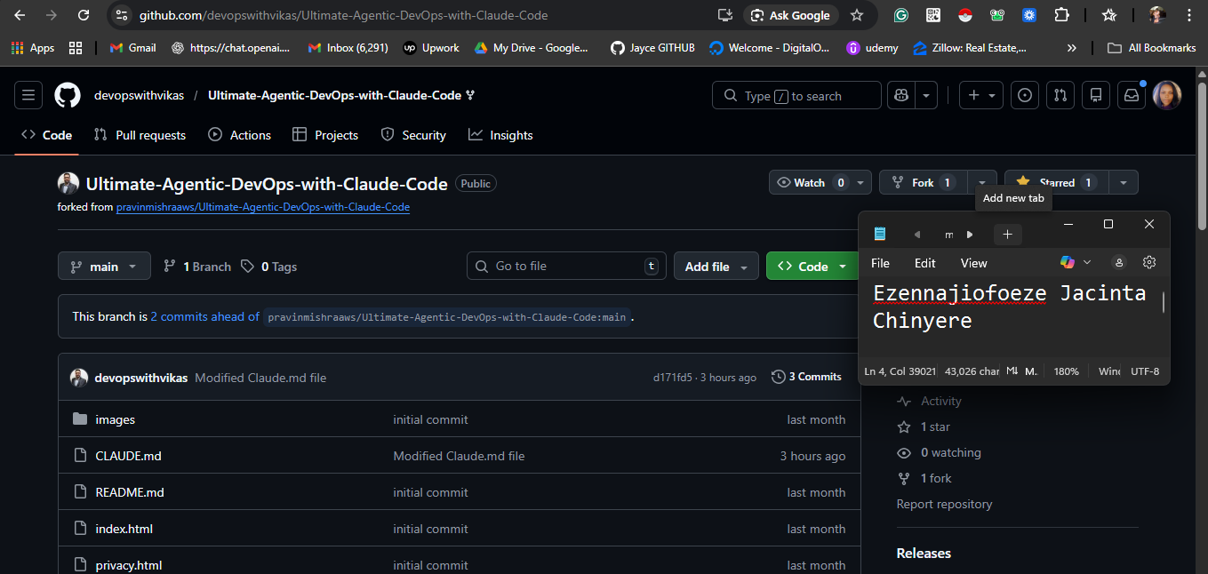This screenshot has height=574, width=1208.
Task: Switch to the Actions tab
Action: [239, 135]
